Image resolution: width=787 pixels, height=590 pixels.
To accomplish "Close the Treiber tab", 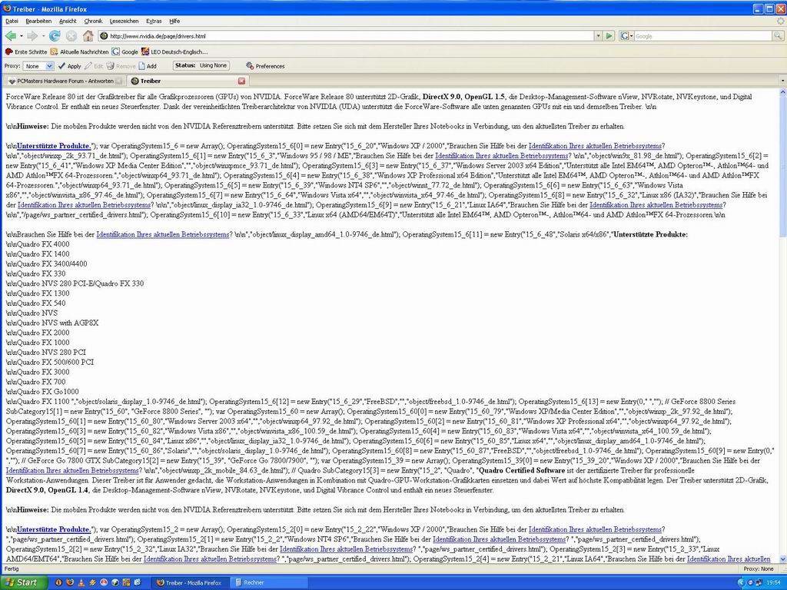I will point(241,81).
